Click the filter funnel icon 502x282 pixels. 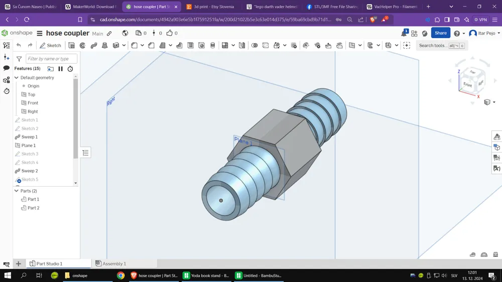[19, 59]
